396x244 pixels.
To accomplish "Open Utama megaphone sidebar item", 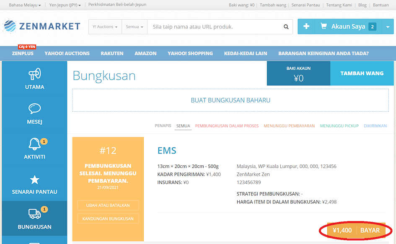I will [35, 79].
